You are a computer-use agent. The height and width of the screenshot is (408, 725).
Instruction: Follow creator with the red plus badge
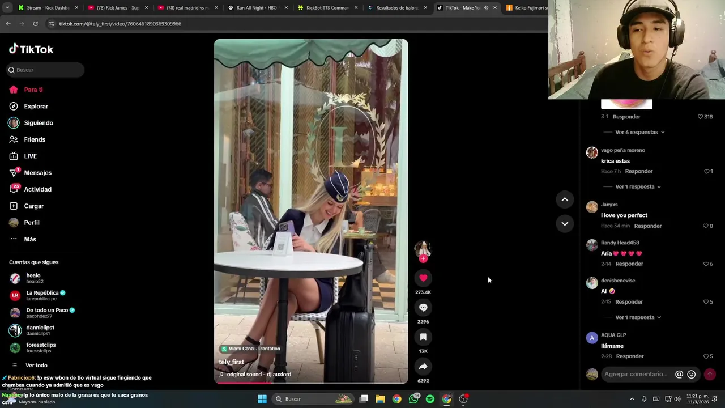tap(423, 258)
